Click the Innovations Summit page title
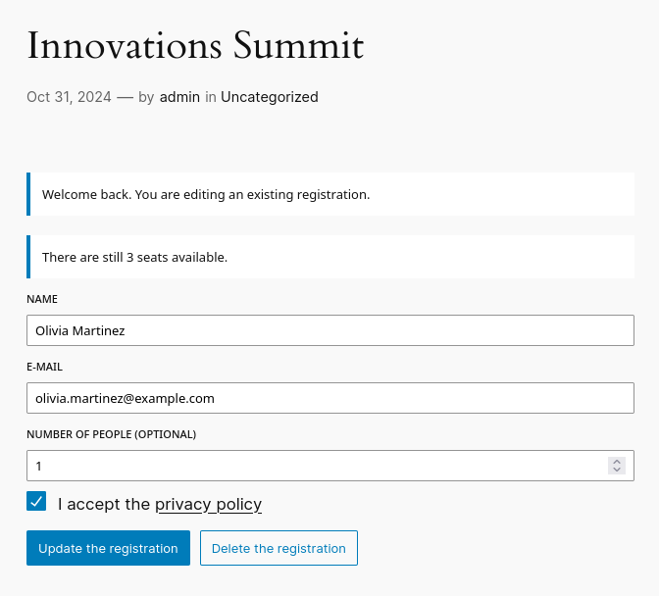Viewport: 659px width, 596px height. pos(195,45)
